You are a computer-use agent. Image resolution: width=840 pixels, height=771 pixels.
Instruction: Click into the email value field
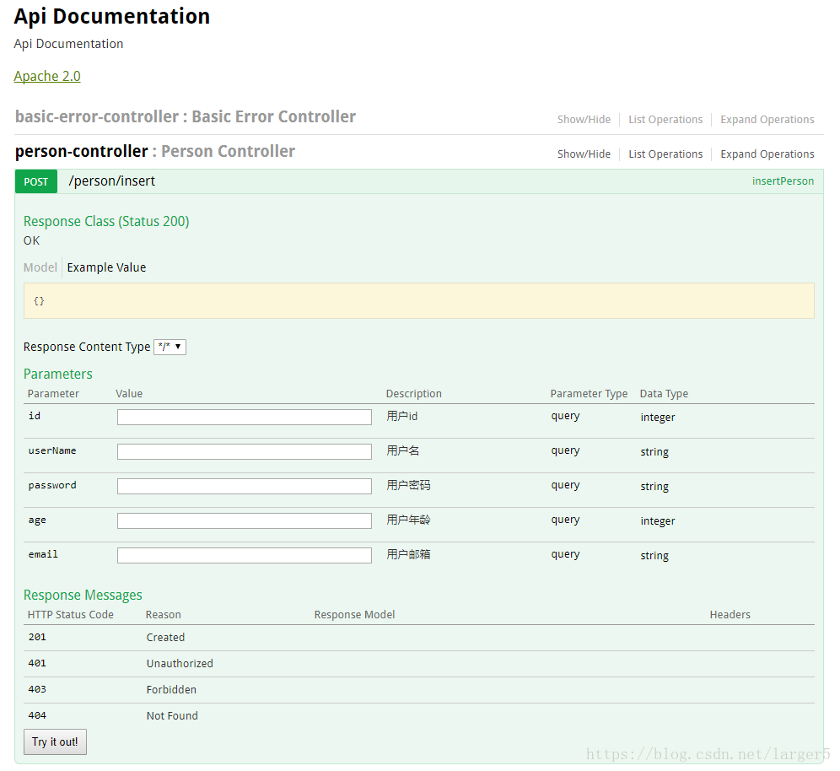pos(244,555)
